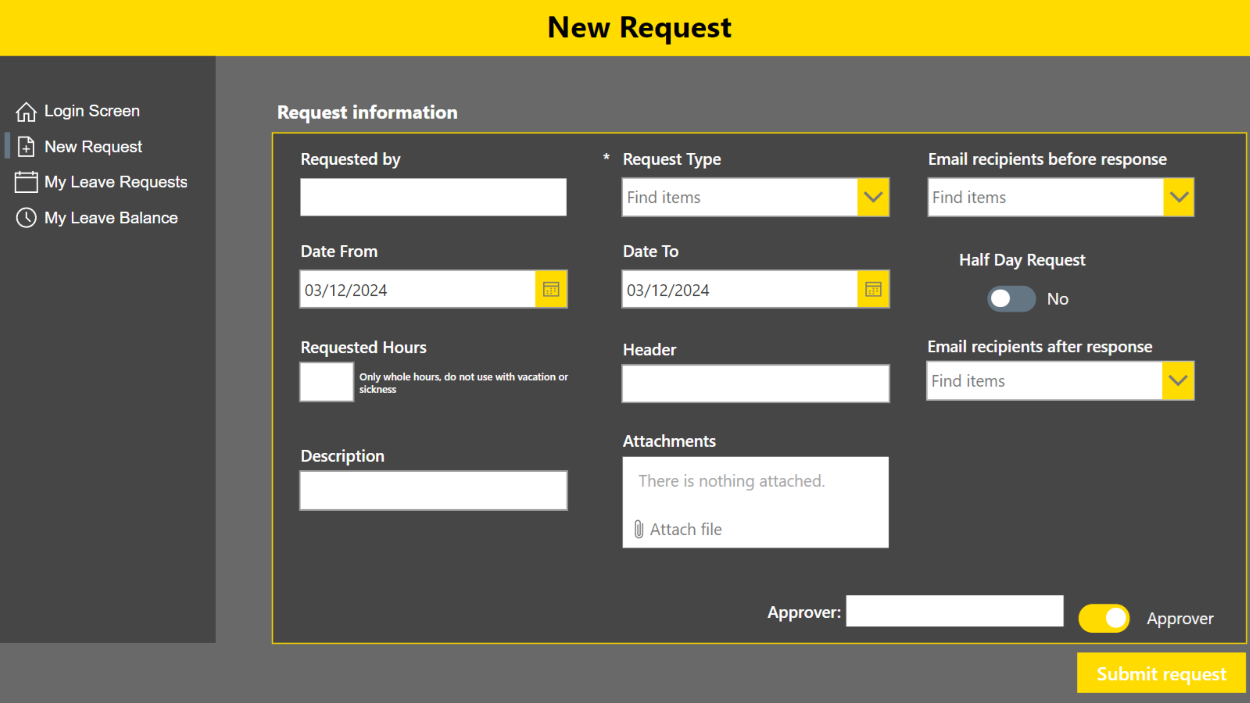Expand the Request Type dropdown
The image size is (1250, 703).
[873, 197]
